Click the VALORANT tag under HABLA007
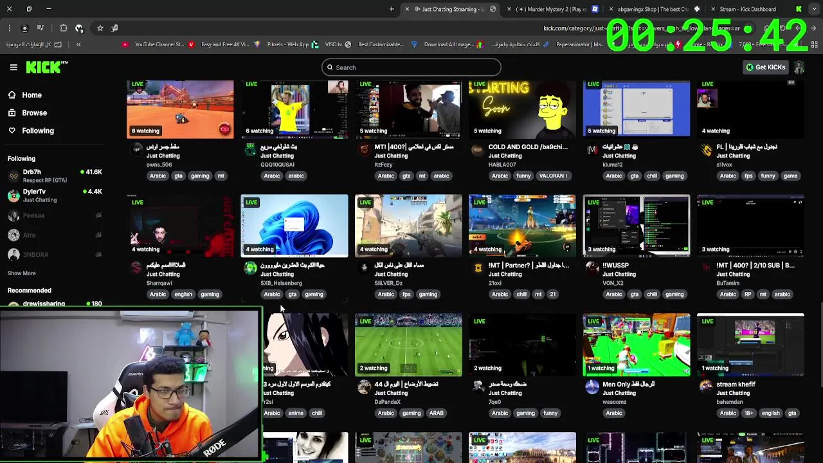 tap(554, 176)
